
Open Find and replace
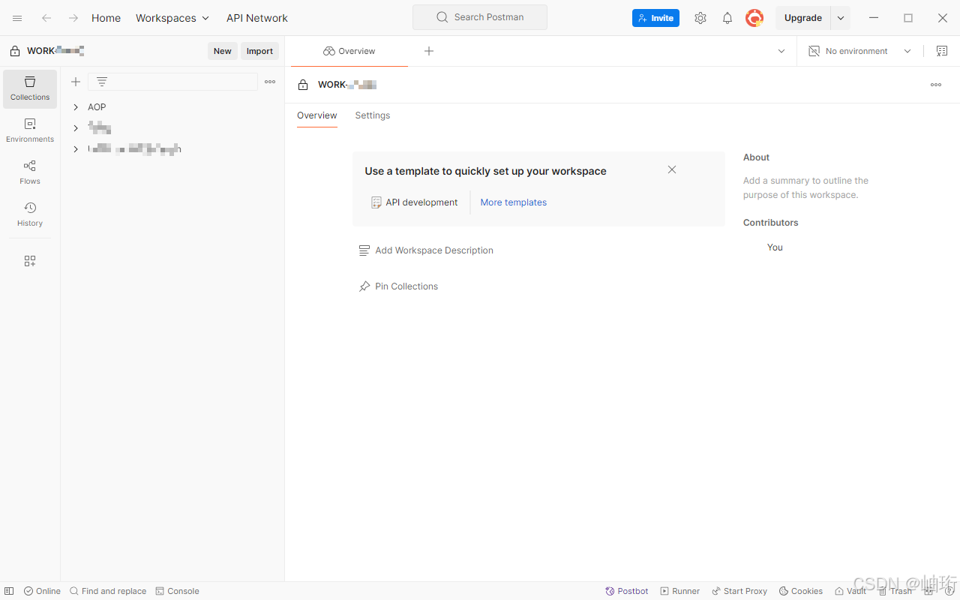[108, 591]
